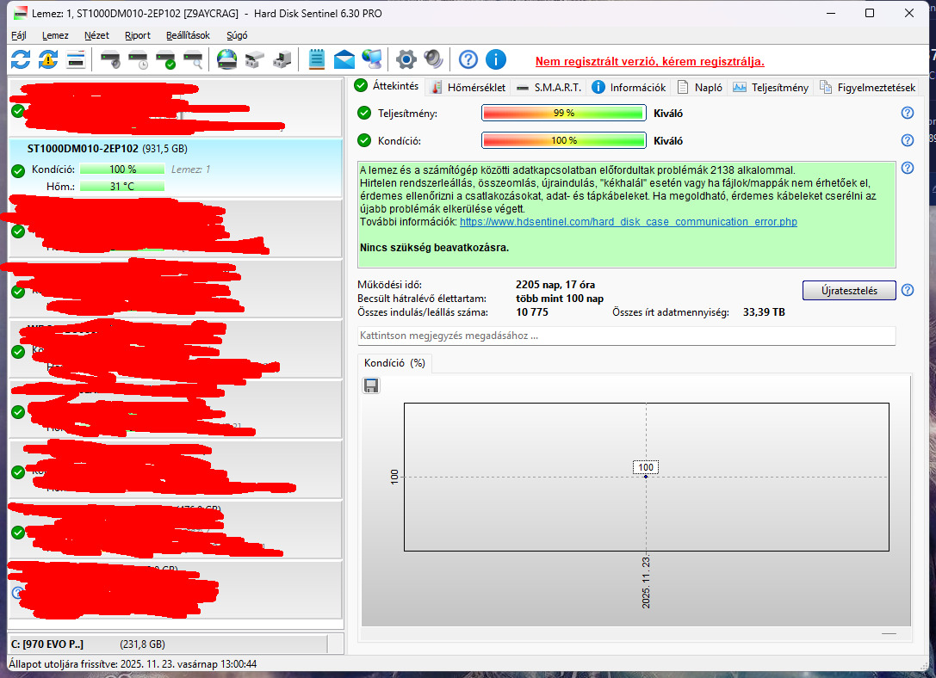Click the 31 °C temperature bar in disk list
Screen dimensions: 936x678
coord(122,186)
